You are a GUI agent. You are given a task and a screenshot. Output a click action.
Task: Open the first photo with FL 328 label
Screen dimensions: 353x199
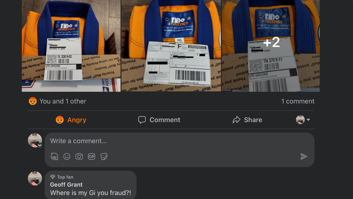pyautogui.click(x=71, y=46)
